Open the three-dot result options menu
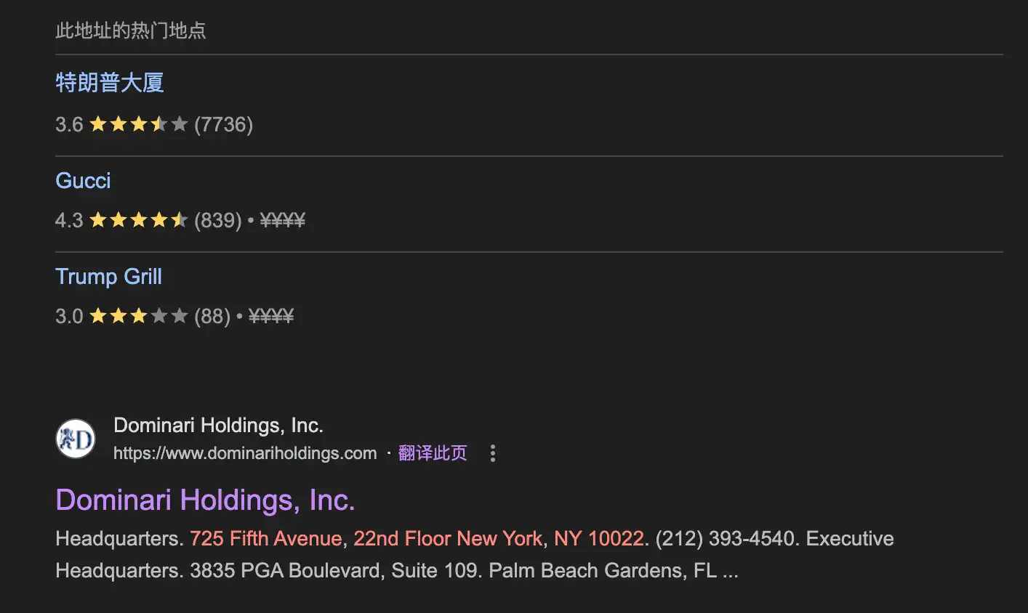Screen dimensions: 1028x613 [493, 453]
